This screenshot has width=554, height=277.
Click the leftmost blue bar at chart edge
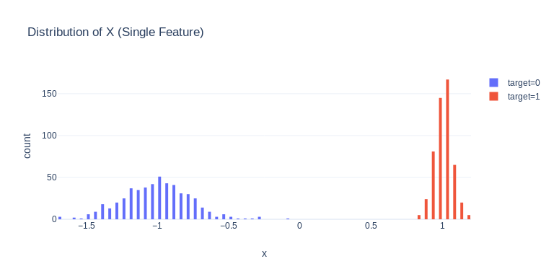click(60, 218)
